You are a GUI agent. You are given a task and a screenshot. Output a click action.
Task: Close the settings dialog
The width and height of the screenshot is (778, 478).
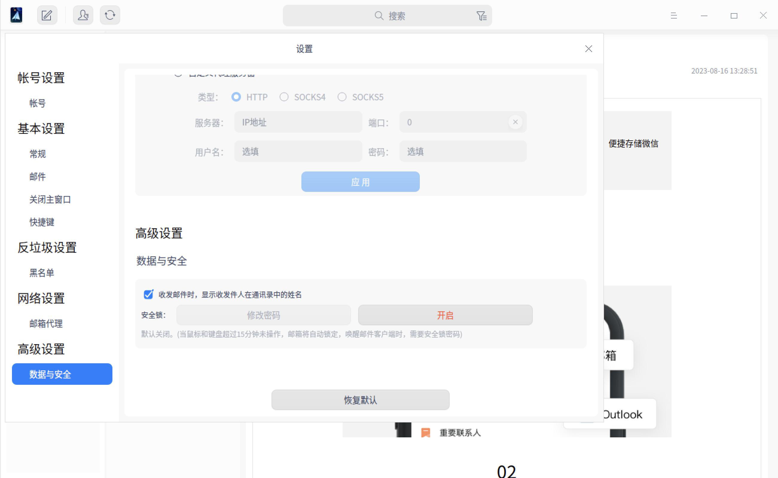point(588,49)
